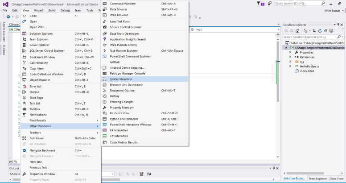Click Navigate Backward icon in View menu

point(24,150)
